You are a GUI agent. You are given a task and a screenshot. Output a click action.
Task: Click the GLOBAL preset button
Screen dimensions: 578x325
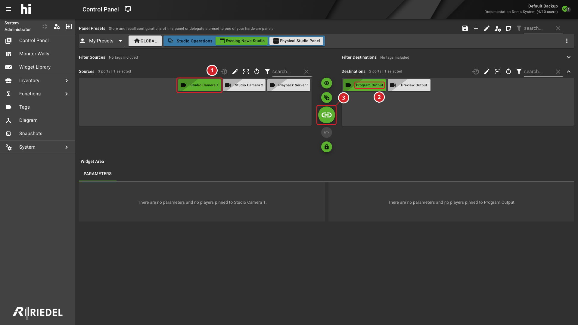click(x=145, y=41)
